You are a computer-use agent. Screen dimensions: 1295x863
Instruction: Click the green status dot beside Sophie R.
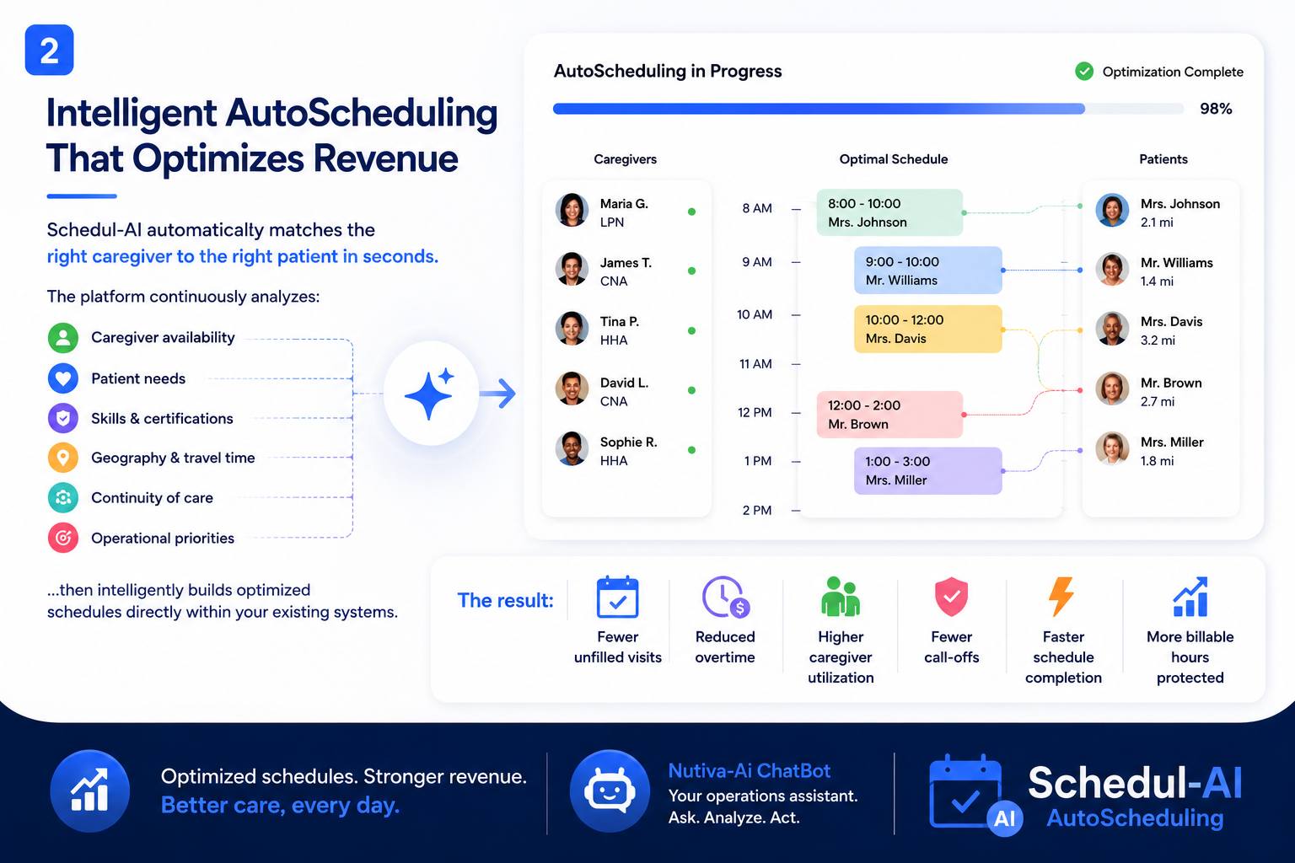(691, 450)
